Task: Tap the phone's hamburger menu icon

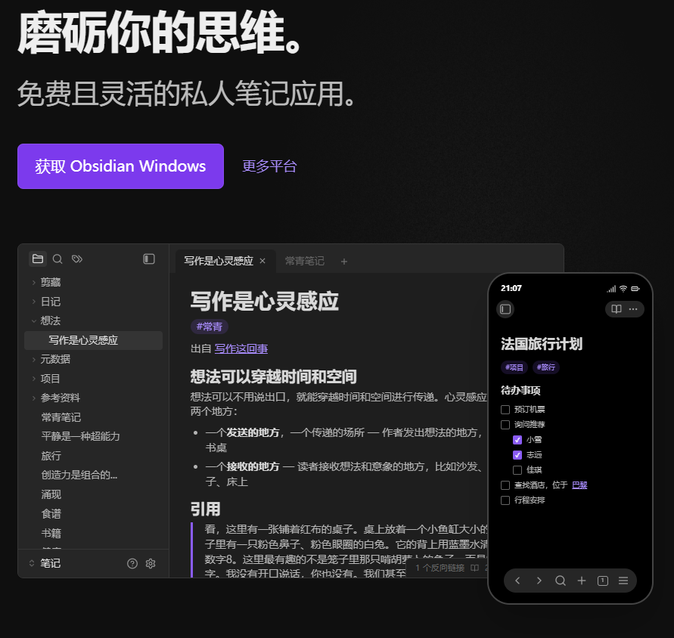Action: pyautogui.click(x=623, y=581)
